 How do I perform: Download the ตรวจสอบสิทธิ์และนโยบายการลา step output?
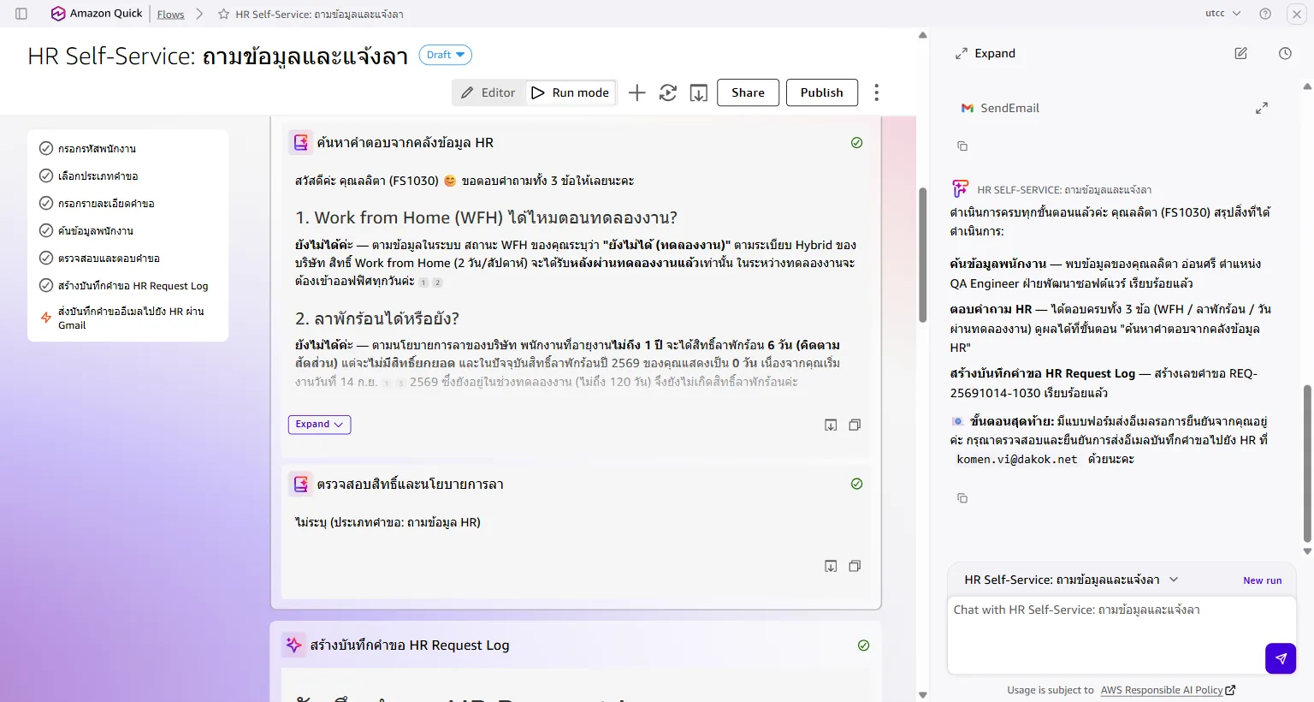click(831, 566)
